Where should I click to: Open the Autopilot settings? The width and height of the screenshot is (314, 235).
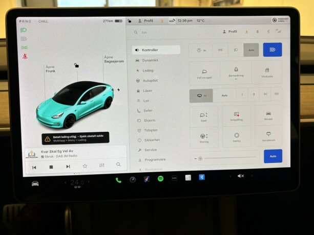click(147, 81)
